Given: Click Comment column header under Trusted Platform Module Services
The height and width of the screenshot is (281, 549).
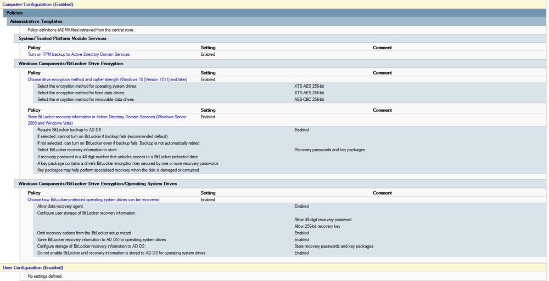Looking at the screenshot, I should tap(382, 48).
